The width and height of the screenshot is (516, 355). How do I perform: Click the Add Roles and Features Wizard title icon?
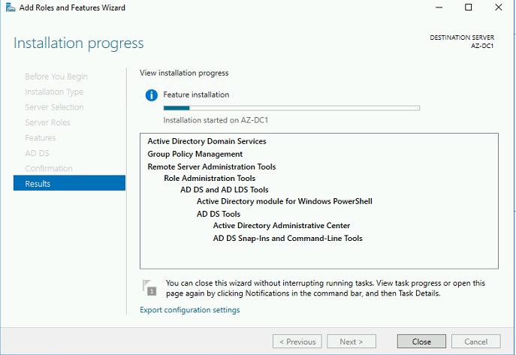click(x=11, y=8)
